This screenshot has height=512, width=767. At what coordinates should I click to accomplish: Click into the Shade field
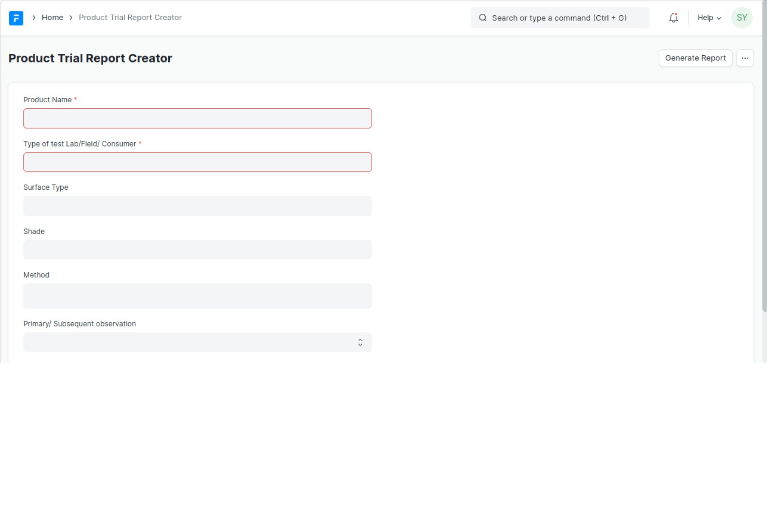197,250
